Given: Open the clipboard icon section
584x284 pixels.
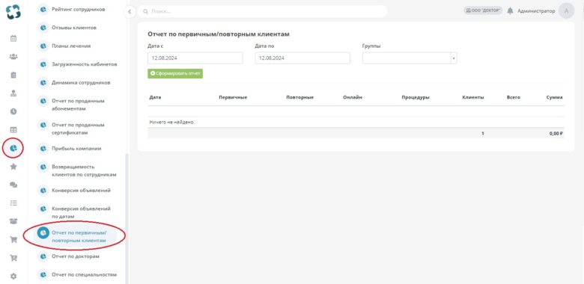Looking at the screenshot, I should [13, 75].
